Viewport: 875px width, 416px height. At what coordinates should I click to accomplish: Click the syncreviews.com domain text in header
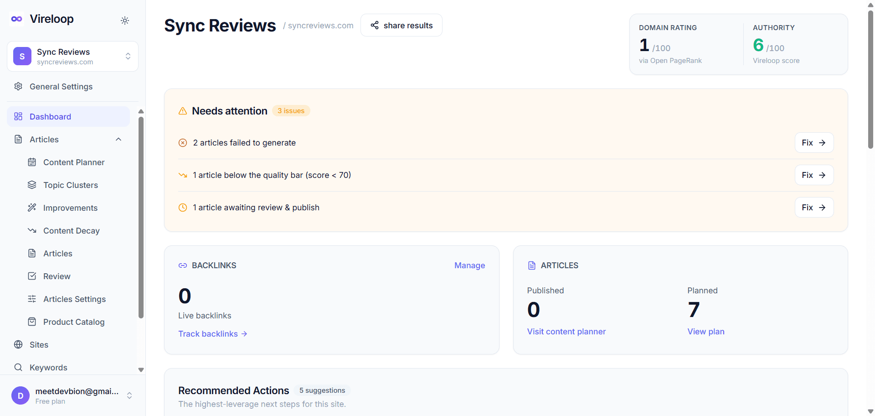(321, 26)
